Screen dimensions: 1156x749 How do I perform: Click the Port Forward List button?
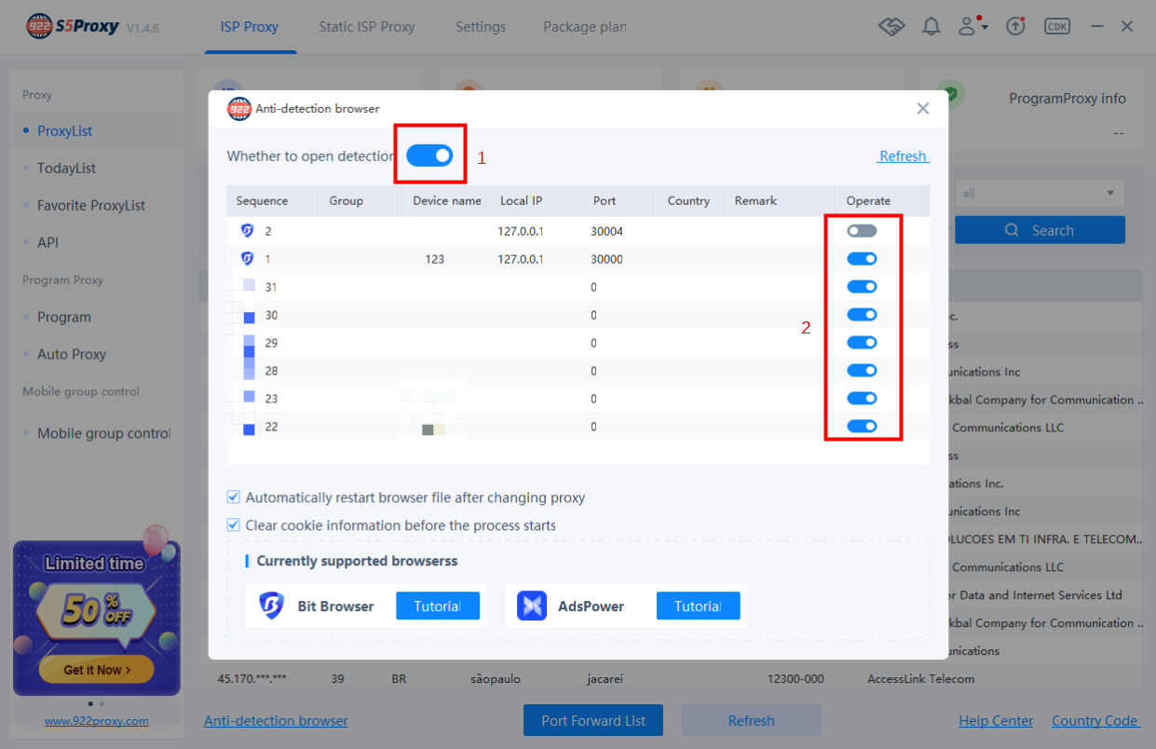(593, 720)
